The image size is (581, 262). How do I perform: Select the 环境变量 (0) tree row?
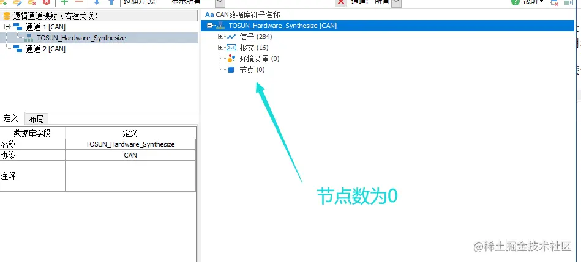pos(260,59)
